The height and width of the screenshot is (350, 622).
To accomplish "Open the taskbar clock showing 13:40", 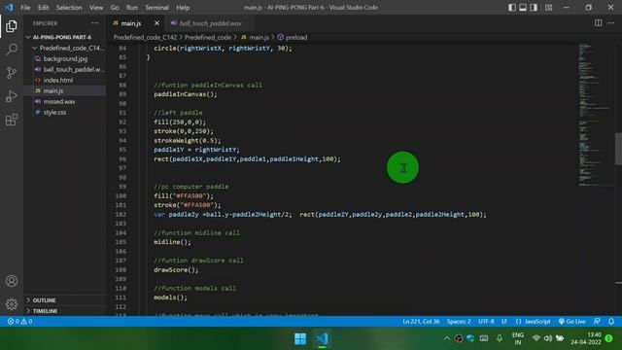I will pos(586,338).
